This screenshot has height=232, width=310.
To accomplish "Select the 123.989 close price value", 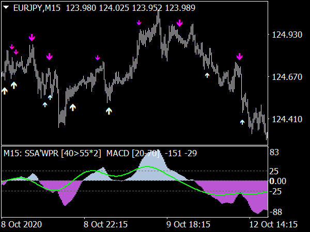I will tap(180, 8).
